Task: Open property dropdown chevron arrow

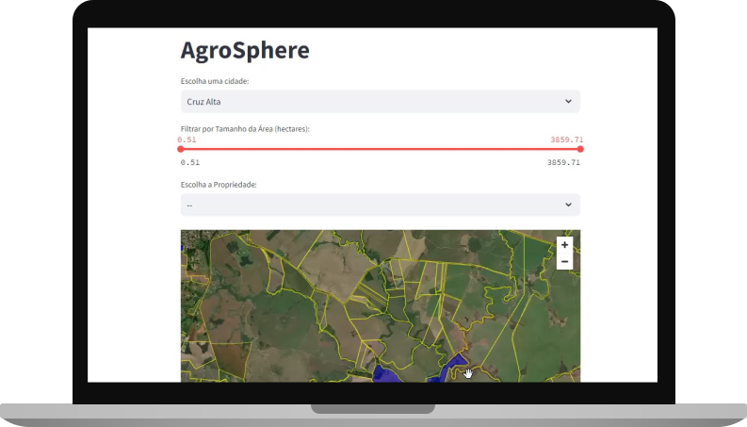Action: [568, 205]
